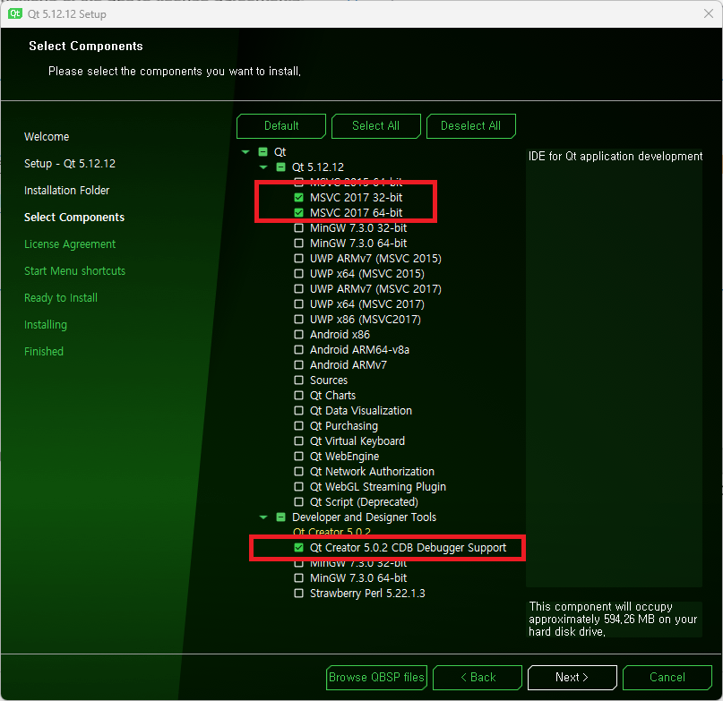Click the Installation Folder step
Screen dimensions: 723x701
point(67,190)
